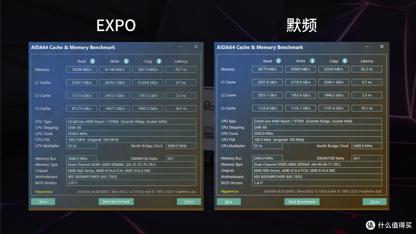Select memory copy value 52543 MB/s
This screenshot has width=416, height=234.
(x=334, y=69)
